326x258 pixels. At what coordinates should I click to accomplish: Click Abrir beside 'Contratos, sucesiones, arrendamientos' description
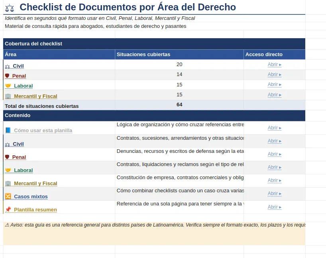click(x=275, y=141)
